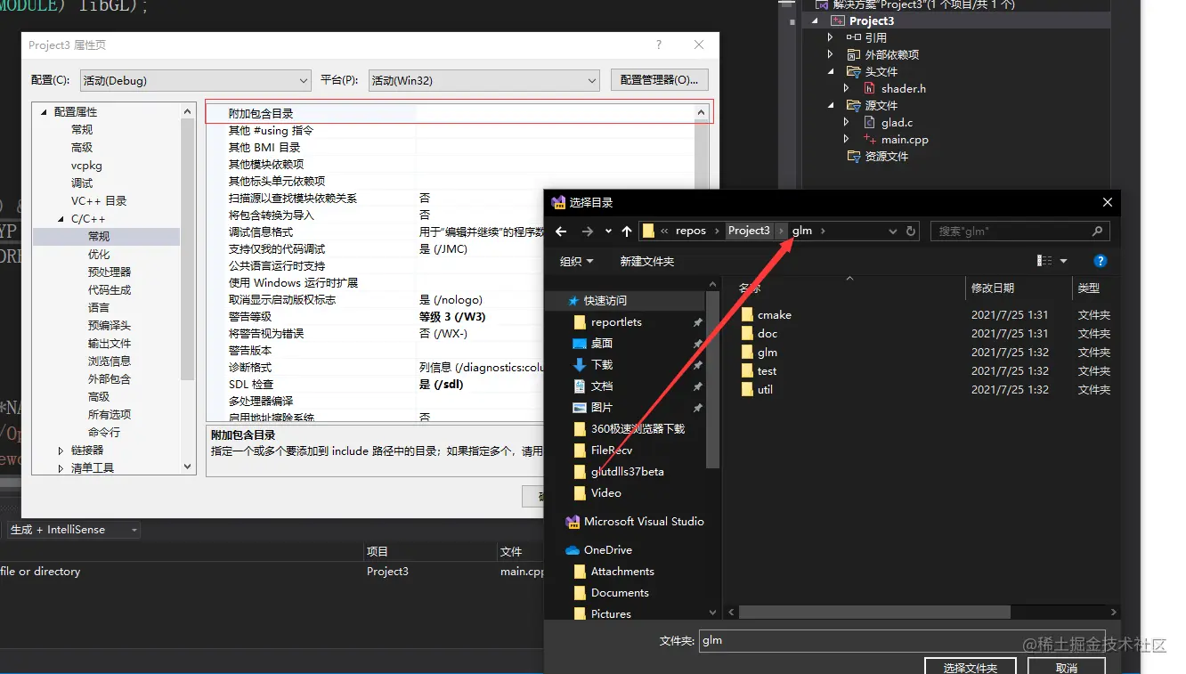Click the Forward arrow in folder dialog
Viewport: 1186px width, 674px height.
tap(587, 231)
